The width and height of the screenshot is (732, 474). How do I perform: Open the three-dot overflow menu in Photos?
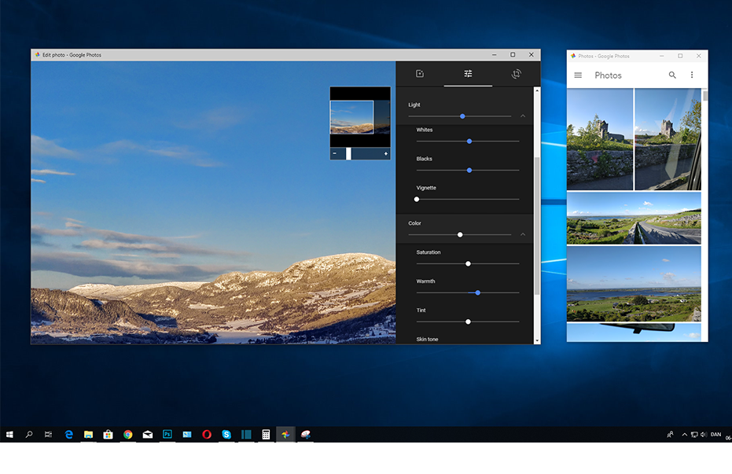(x=692, y=75)
